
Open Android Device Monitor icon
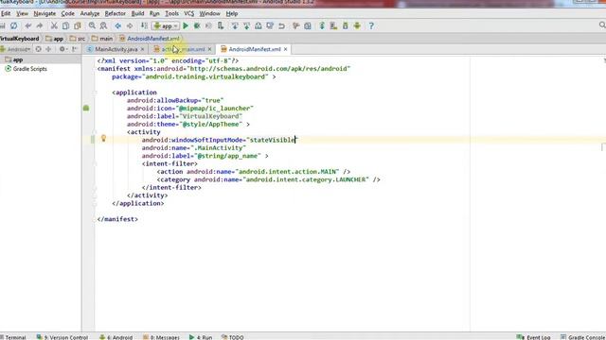click(x=357, y=25)
